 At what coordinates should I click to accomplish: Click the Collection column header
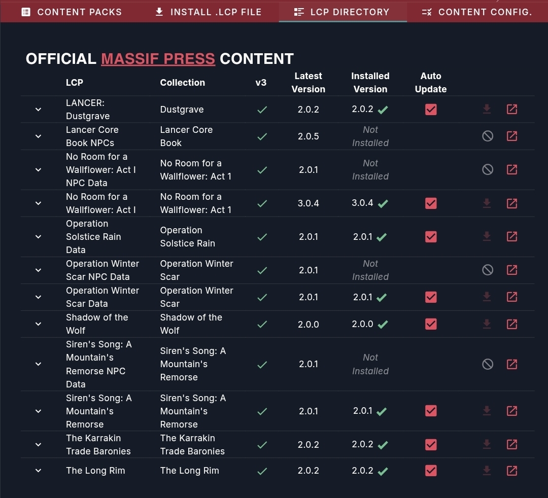point(183,83)
